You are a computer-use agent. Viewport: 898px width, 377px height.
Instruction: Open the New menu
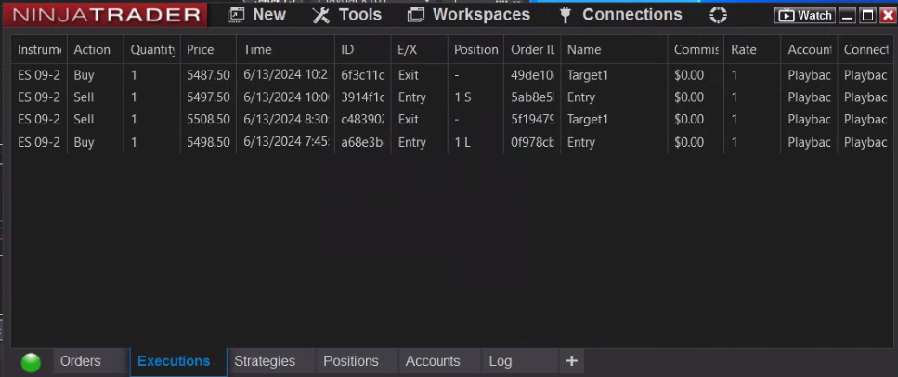pyautogui.click(x=257, y=15)
